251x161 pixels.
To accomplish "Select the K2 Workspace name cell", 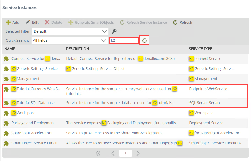I will [x=23, y=113].
